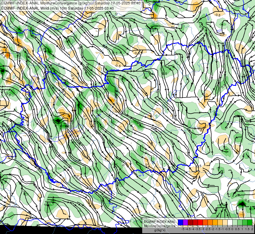Image resolution: width=255 pixels, height=234 pixels.
Task: Click the legend label 'ECMWF-INDEX-ANAL'
Action: pyautogui.click(x=160, y=222)
